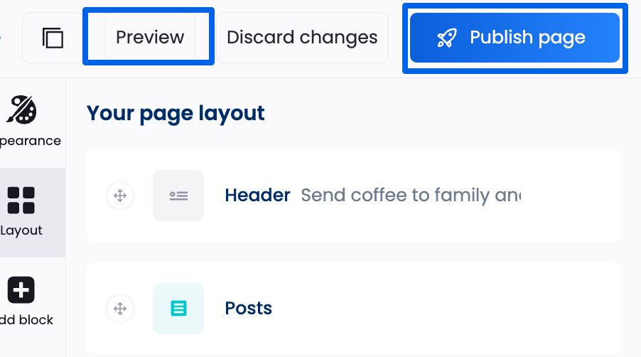The image size is (641, 357).
Task: Click the Add block plus icon
Action: (21, 290)
